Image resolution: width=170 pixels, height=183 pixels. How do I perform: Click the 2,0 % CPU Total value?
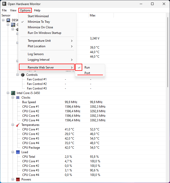[68, 157]
